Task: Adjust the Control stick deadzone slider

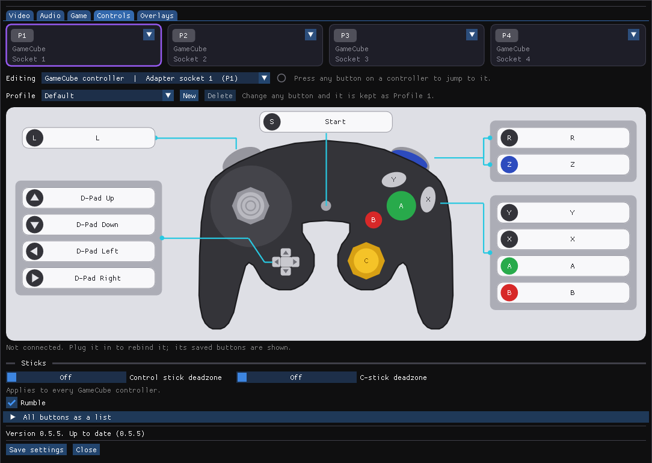Action: tap(66, 378)
